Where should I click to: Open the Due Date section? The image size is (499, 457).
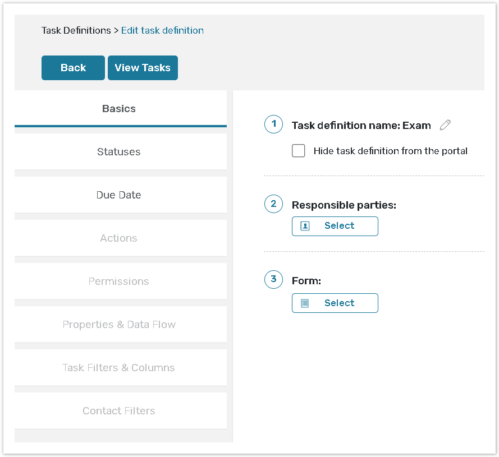click(x=118, y=195)
